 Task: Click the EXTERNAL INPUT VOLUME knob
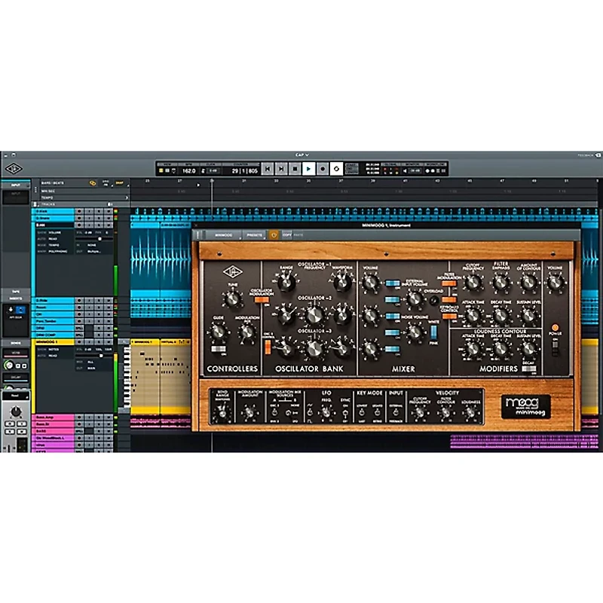click(x=415, y=298)
